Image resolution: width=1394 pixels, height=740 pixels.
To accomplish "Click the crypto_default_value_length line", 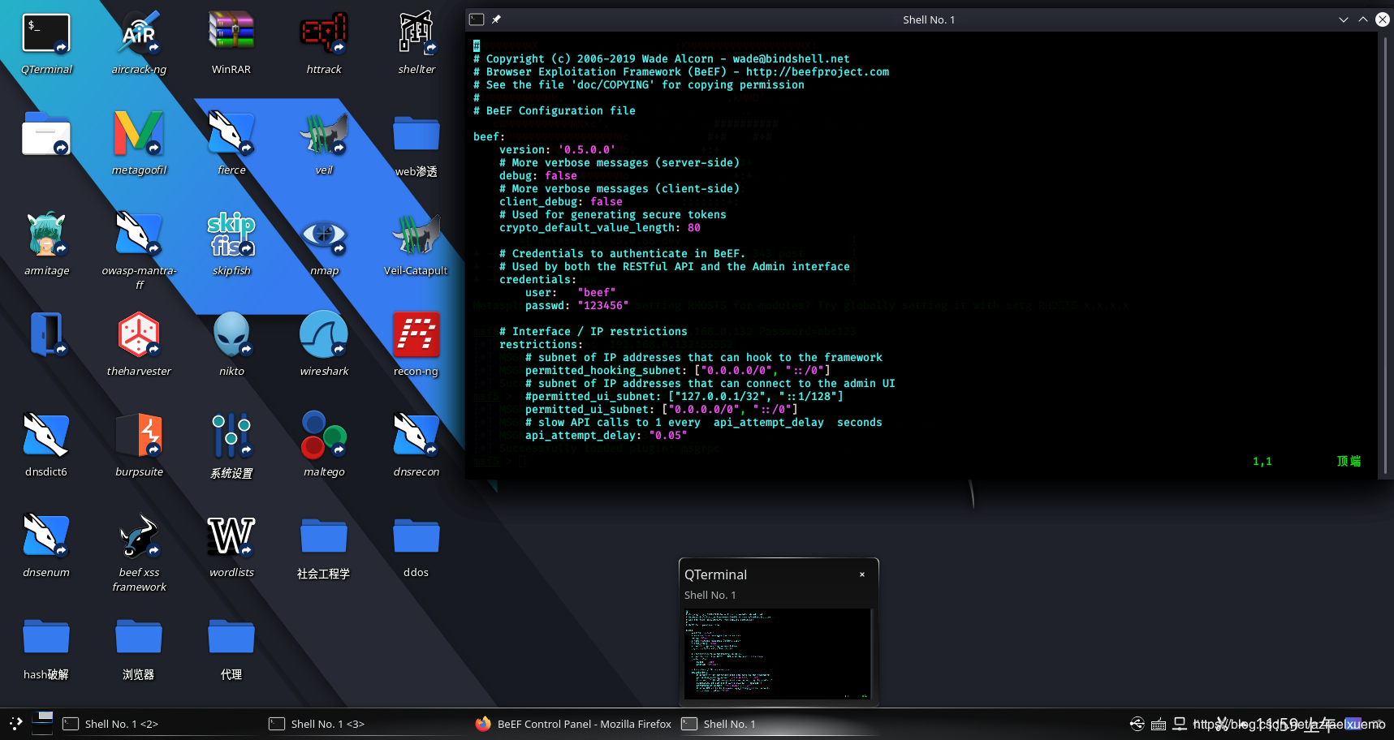I will coord(600,227).
